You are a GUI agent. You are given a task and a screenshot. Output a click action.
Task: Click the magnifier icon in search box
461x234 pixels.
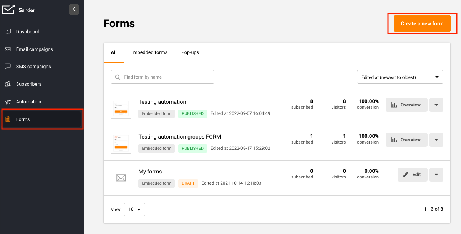point(118,77)
